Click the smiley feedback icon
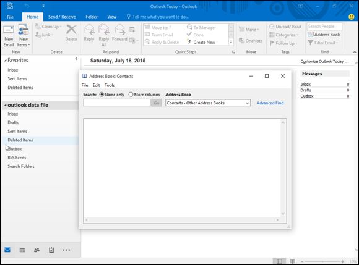 351,17
